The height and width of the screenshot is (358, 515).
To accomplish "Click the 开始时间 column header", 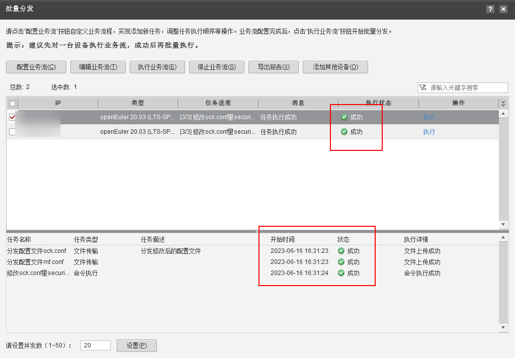I will tap(283, 239).
